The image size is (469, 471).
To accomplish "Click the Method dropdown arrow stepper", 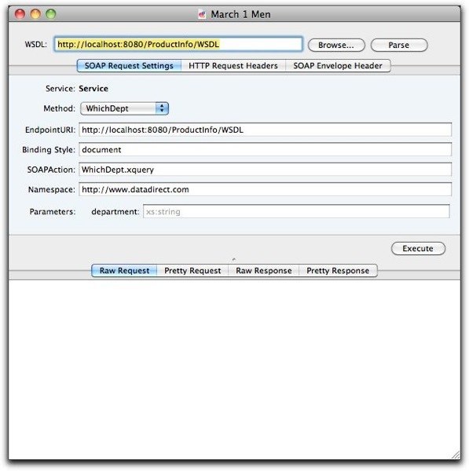I will [x=162, y=108].
